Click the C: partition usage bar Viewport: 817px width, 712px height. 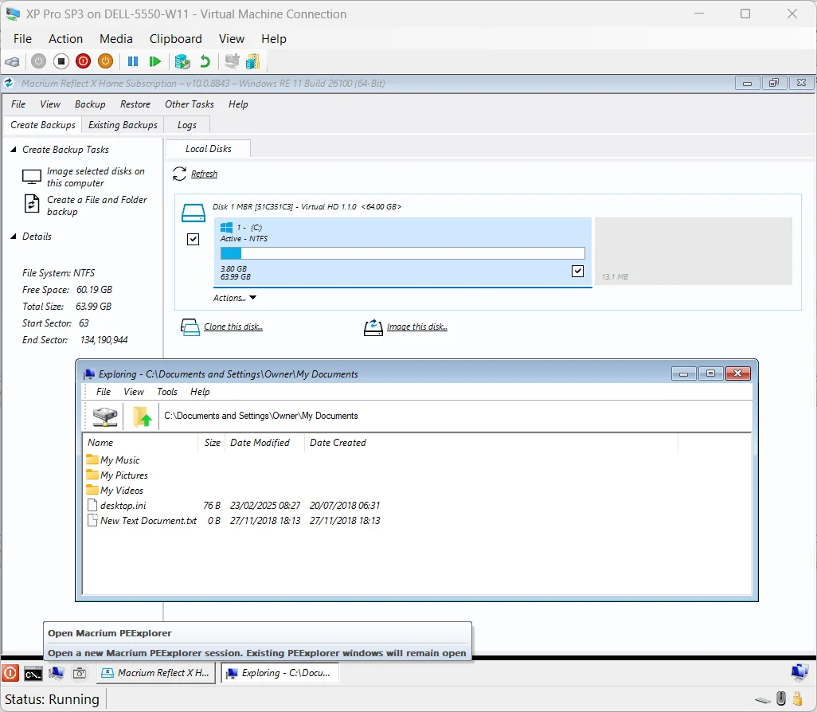tap(402, 254)
